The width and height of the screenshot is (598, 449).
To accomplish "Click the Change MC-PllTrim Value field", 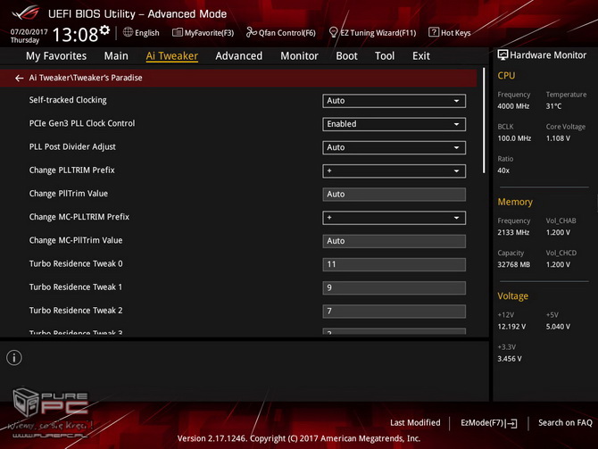I will pyautogui.click(x=394, y=241).
